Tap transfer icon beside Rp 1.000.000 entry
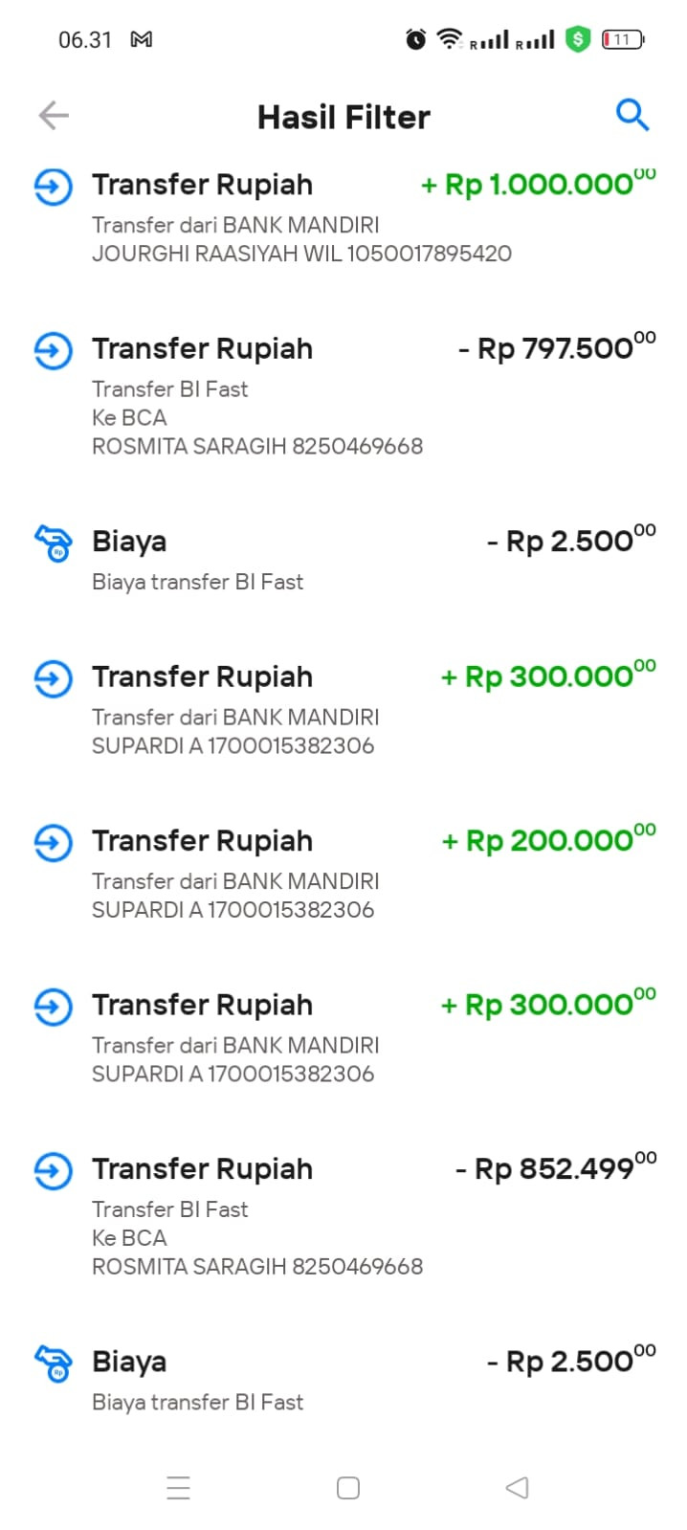This screenshot has width=687, height=1530. pos(54,186)
